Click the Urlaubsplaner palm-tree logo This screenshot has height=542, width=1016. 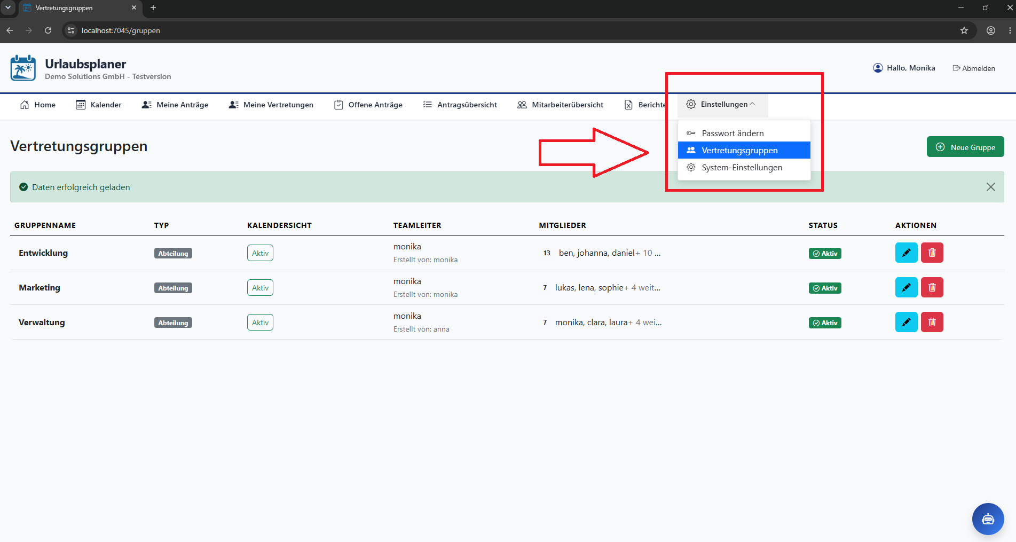pyautogui.click(x=23, y=68)
